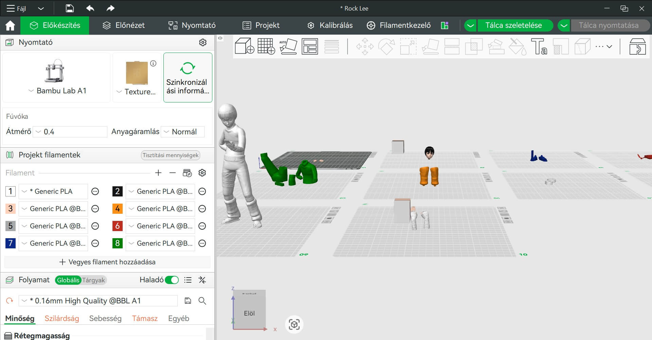Open the assembly view icon at toolbar end
Viewport: 652px width, 340px height.
coord(637,46)
